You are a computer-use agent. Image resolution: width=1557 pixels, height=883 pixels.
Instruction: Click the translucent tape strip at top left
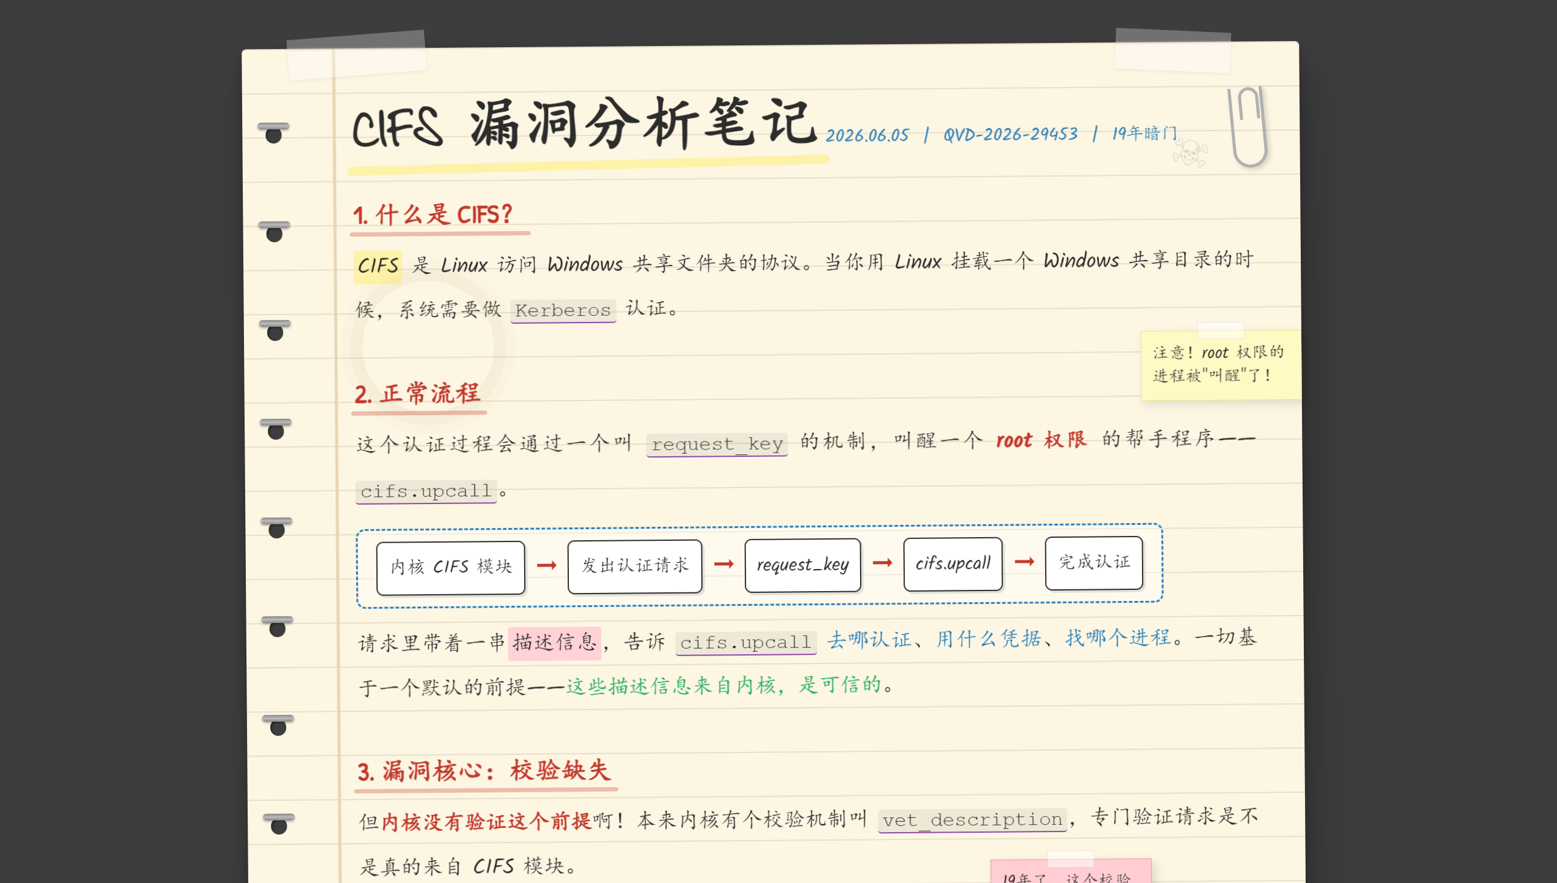click(x=356, y=55)
